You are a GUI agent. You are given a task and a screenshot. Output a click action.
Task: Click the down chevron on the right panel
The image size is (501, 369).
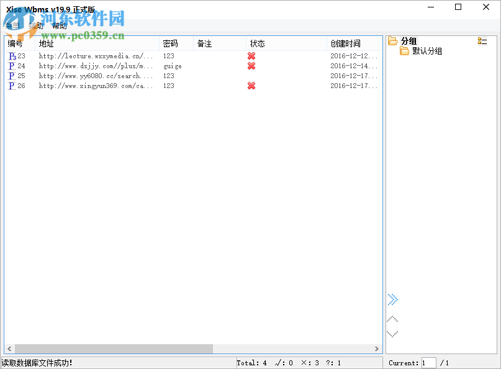[392, 333]
